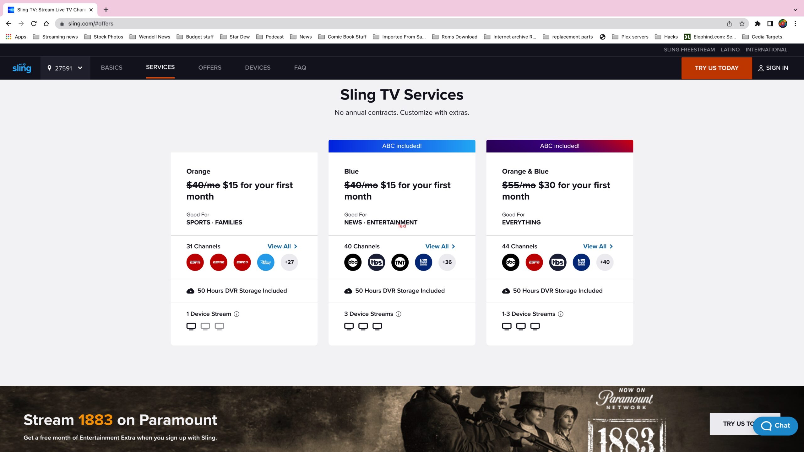Open the Apps shortcut in bookmarks bar
The image size is (804, 452).
point(16,37)
